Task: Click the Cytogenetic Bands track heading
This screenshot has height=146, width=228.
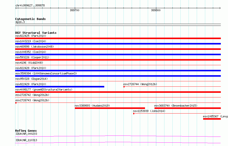Action: pos(30,19)
